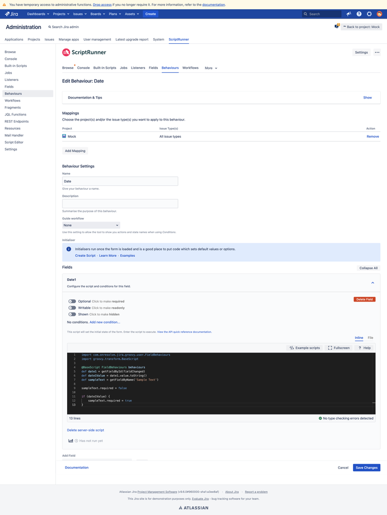387x515 pixels.
Task: Open your user avatar profile icon
Action: (x=380, y=14)
